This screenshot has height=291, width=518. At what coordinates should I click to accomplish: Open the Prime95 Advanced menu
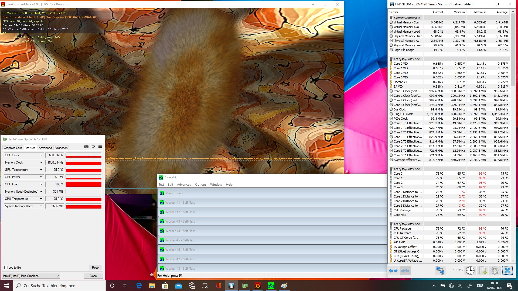184,185
